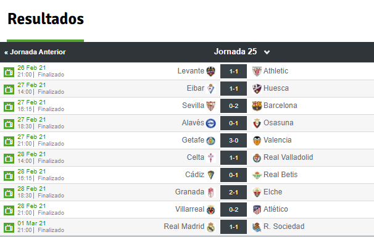Click the Atlético crest icon
This screenshot has width=374, height=237.
tap(257, 210)
